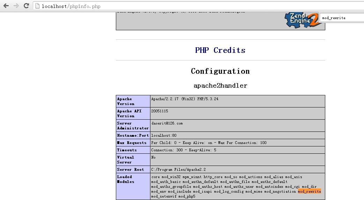Select the Virtual Server 'No' value
Image resolution: width=364 pixels, height=200 pixels.
tap(154, 158)
